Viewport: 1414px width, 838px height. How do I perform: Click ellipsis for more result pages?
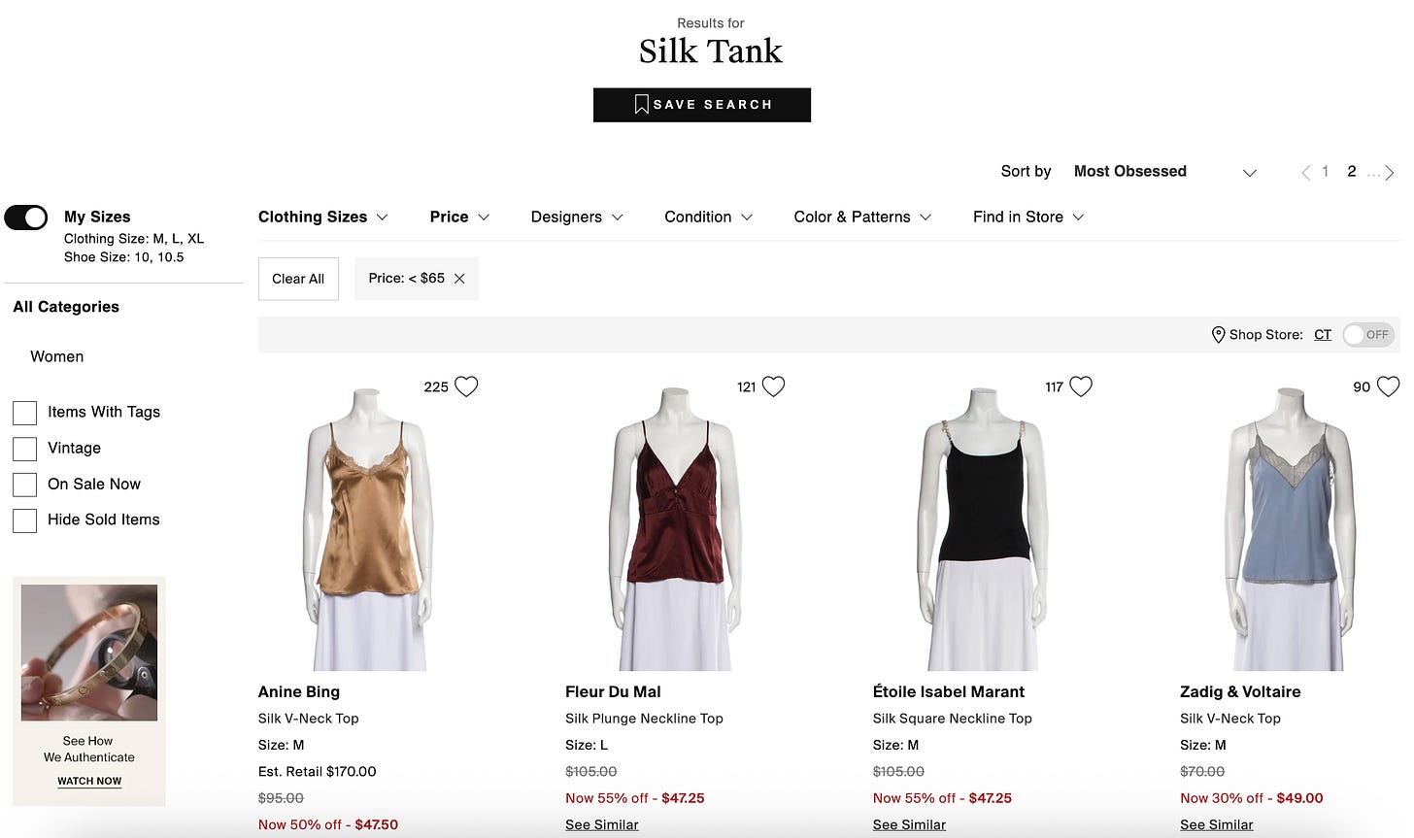(1373, 174)
